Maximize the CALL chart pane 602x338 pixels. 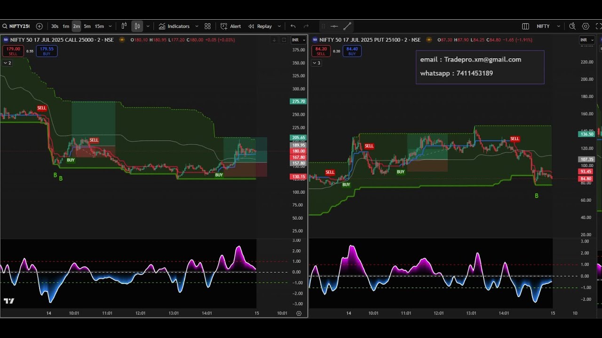[x=284, y=40]
